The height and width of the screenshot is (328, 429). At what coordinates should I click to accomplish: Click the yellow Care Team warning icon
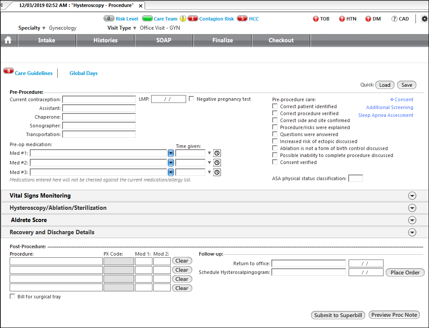[x=183, y=19]
